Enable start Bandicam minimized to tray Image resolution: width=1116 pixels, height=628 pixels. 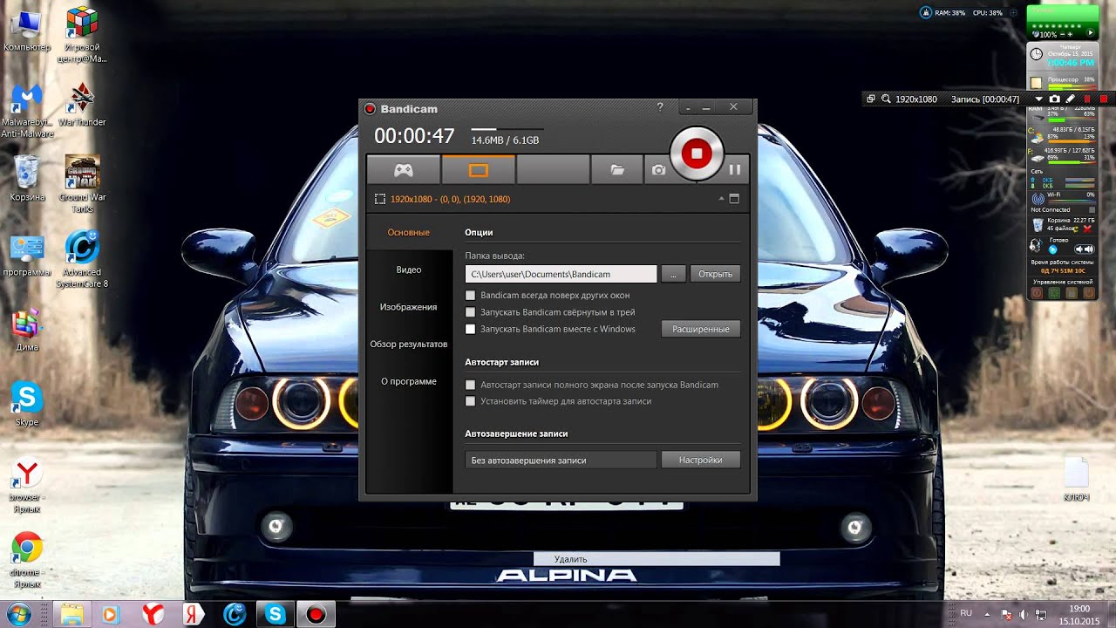coord(471,312)
